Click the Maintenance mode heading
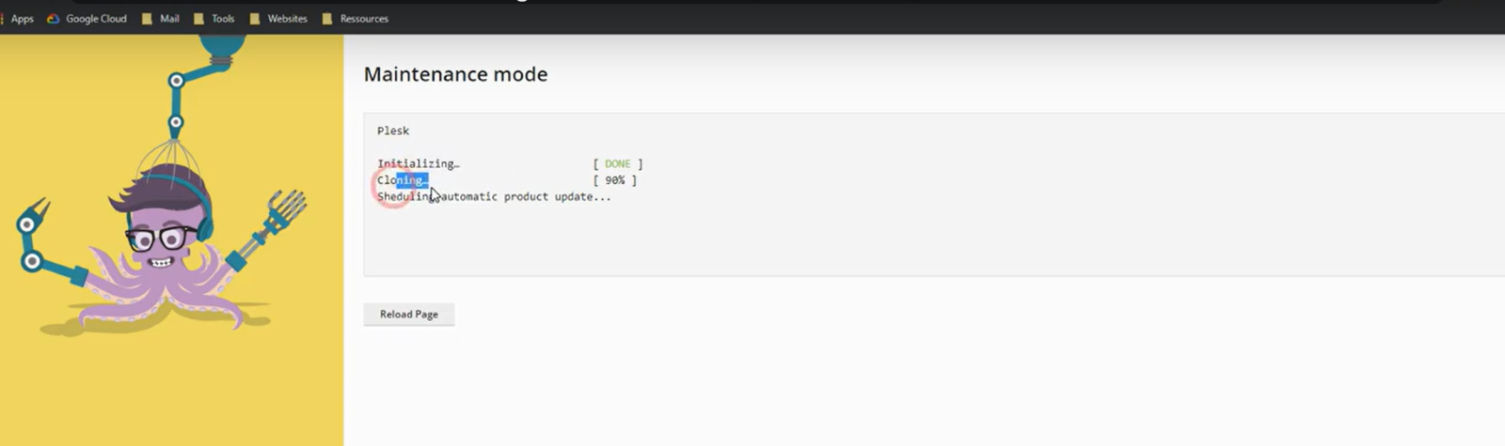The image size is (1505, 446). 455,74
